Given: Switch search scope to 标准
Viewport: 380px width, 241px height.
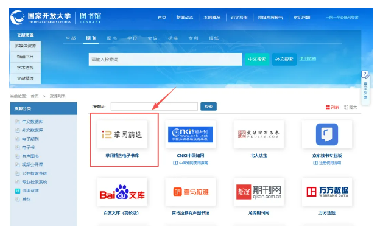Looking at the screenshot, I should [173, 38].
